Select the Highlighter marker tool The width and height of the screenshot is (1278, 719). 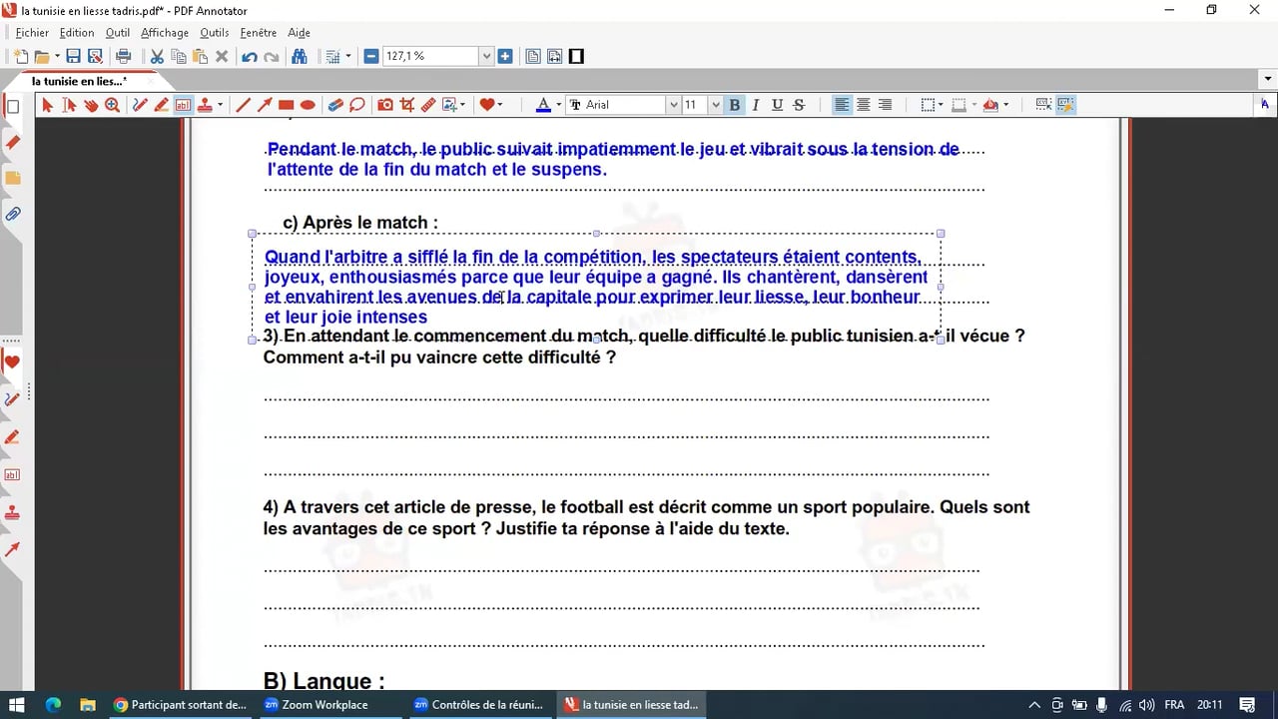click(x=161, y=105)
